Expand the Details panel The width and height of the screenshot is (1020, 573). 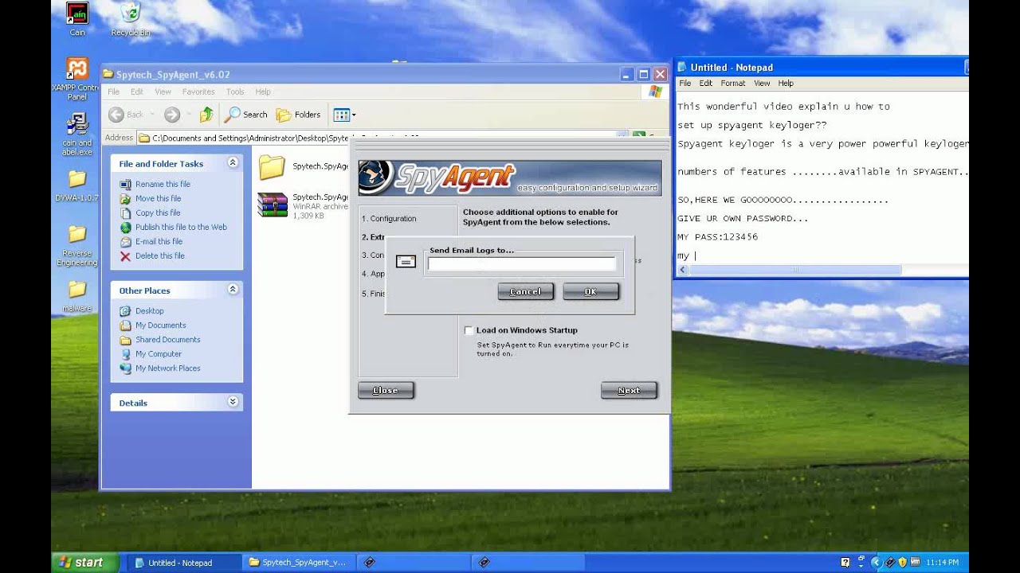[233, 402]
